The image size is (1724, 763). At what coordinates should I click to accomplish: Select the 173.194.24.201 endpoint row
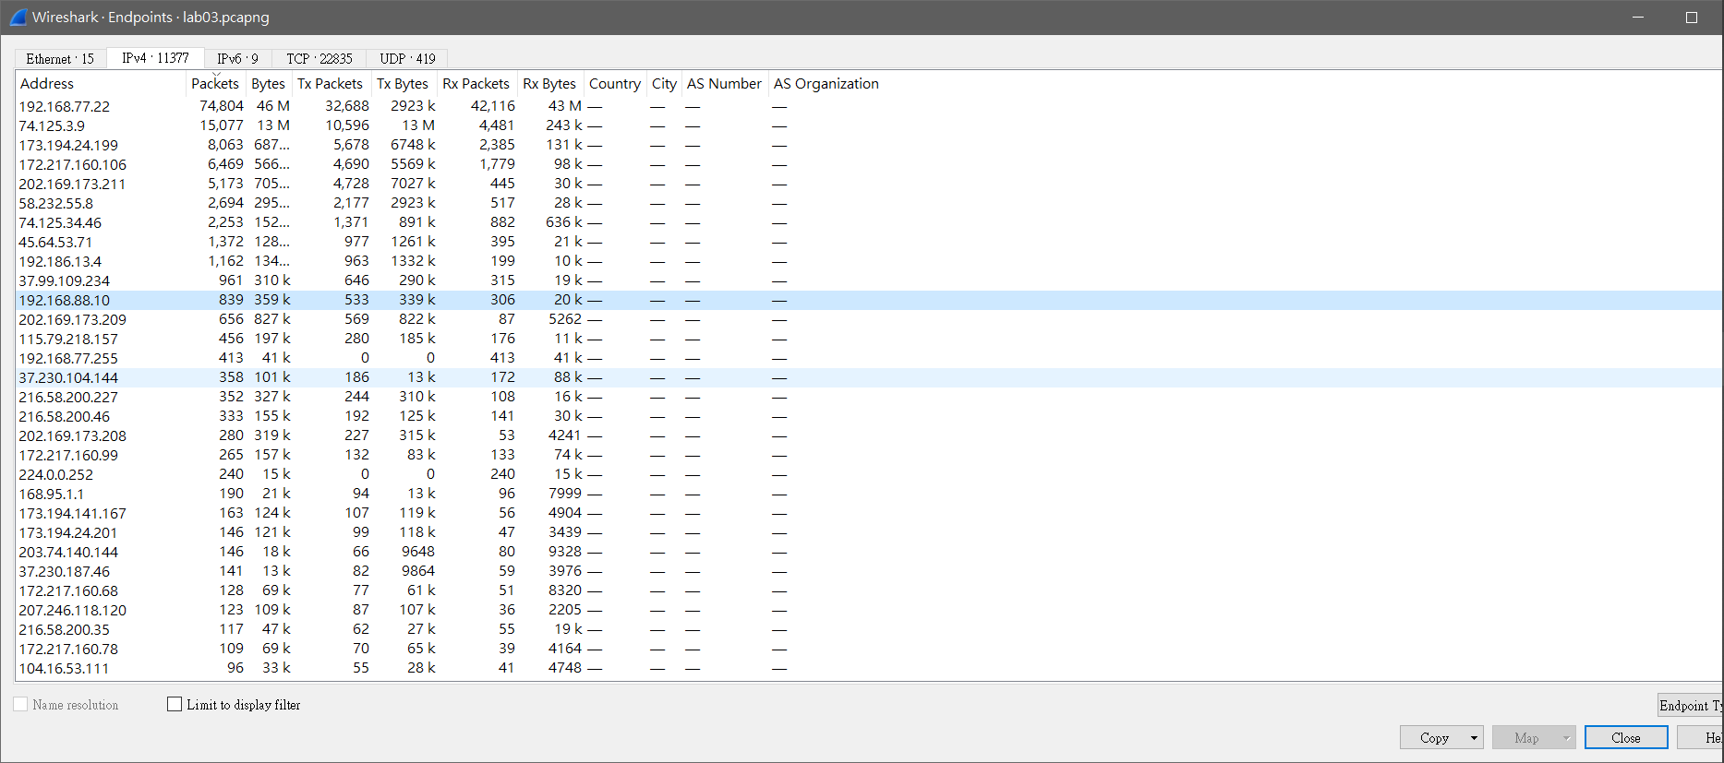pos(868,532)
